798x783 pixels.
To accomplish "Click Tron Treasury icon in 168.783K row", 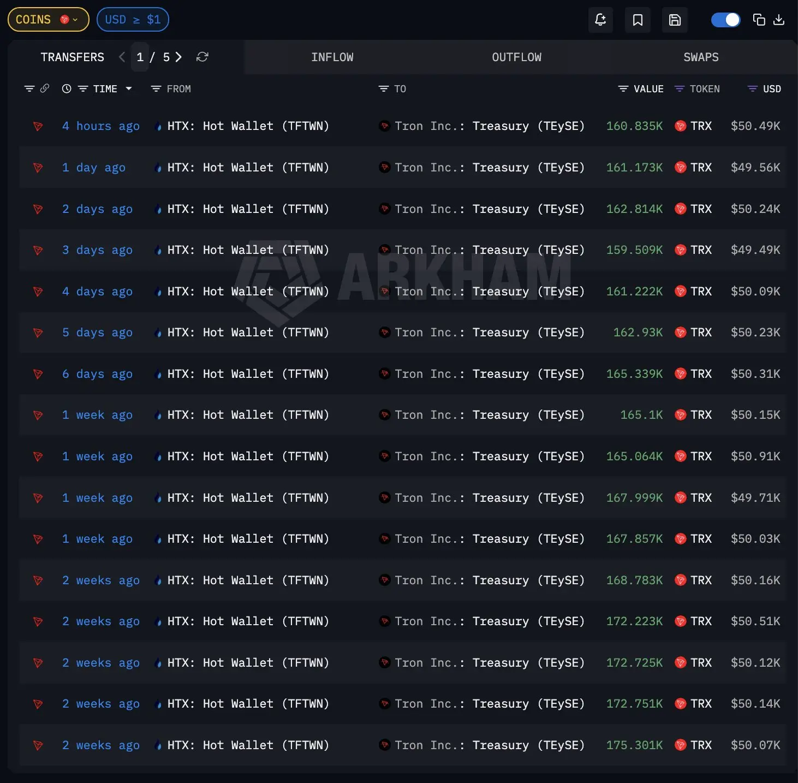I will pyautogui.click(x=385, y=580).
